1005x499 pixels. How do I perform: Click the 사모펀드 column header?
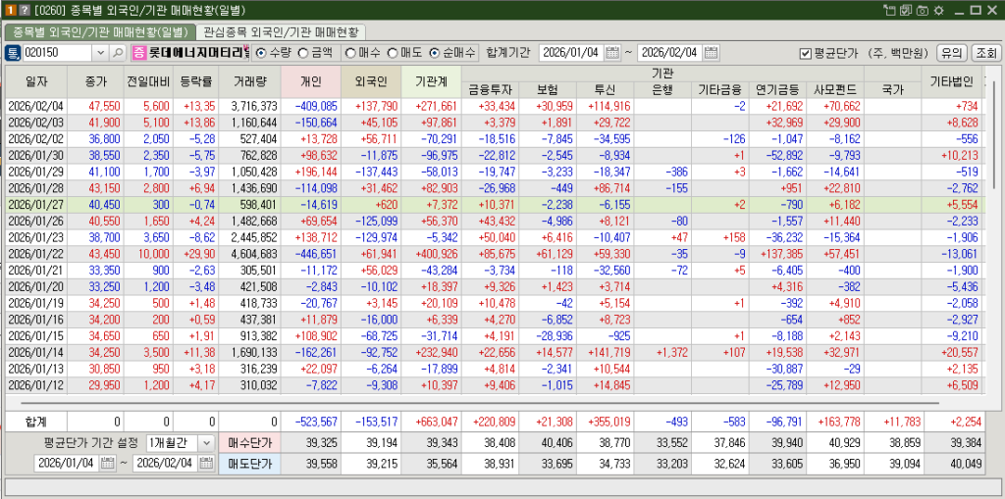834,89
